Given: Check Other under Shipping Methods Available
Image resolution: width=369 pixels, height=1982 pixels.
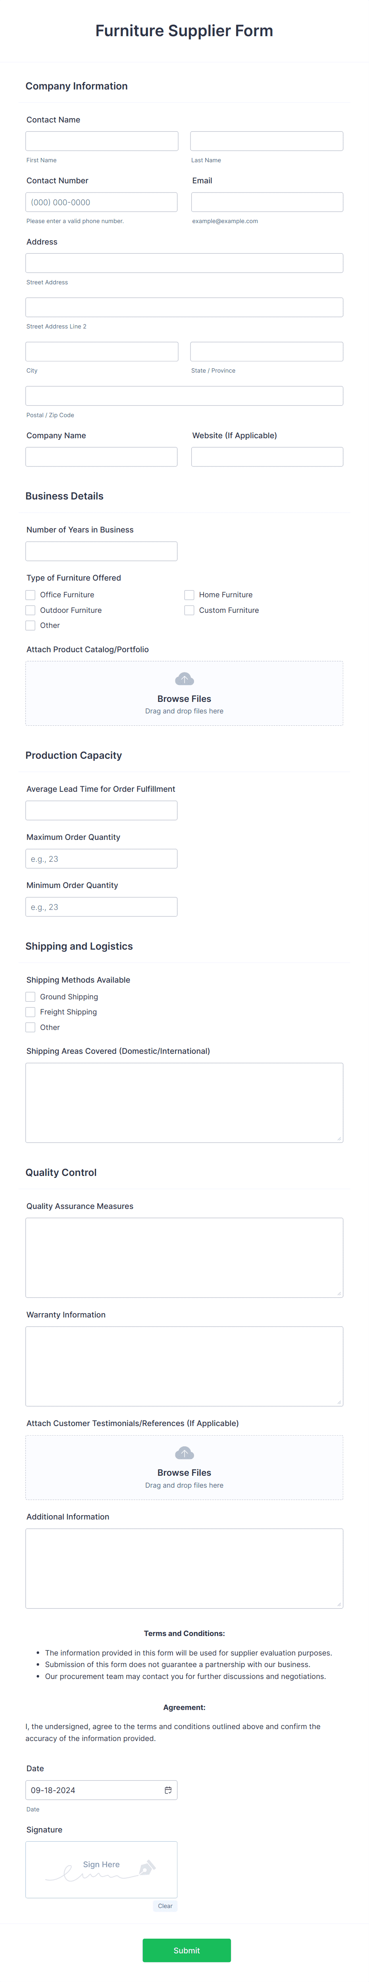Looking at the screenshot, I should point(30,1028).
